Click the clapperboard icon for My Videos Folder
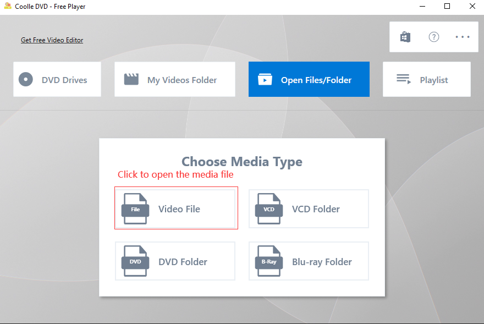The width and height of the screenshot is (484, 324). point(131,79)
